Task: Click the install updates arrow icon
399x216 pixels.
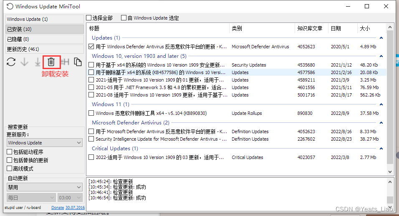Action: click(x=38, y=62)
